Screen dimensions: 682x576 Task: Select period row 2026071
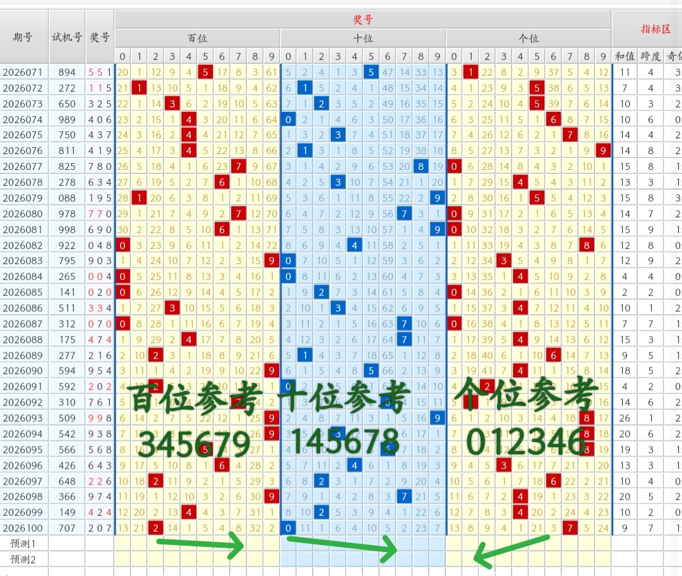pos(24,71)
